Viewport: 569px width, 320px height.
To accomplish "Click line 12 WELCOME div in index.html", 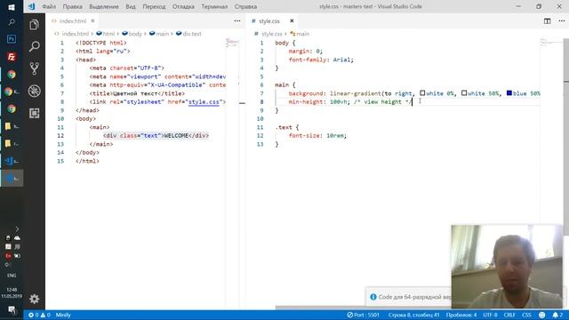I will click(x=156, y=136).
